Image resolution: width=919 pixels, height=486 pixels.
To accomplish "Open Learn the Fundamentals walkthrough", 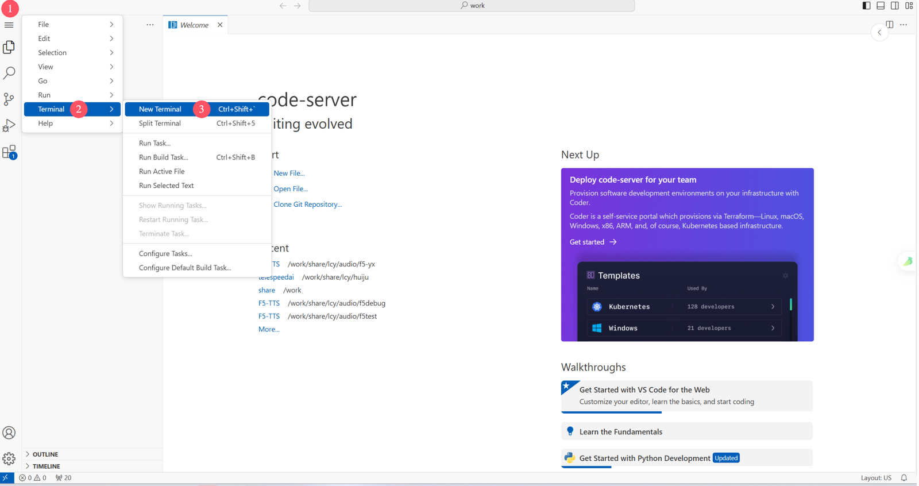I will pos(687,431).
